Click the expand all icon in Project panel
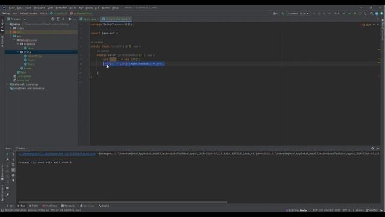 (58, 19)
